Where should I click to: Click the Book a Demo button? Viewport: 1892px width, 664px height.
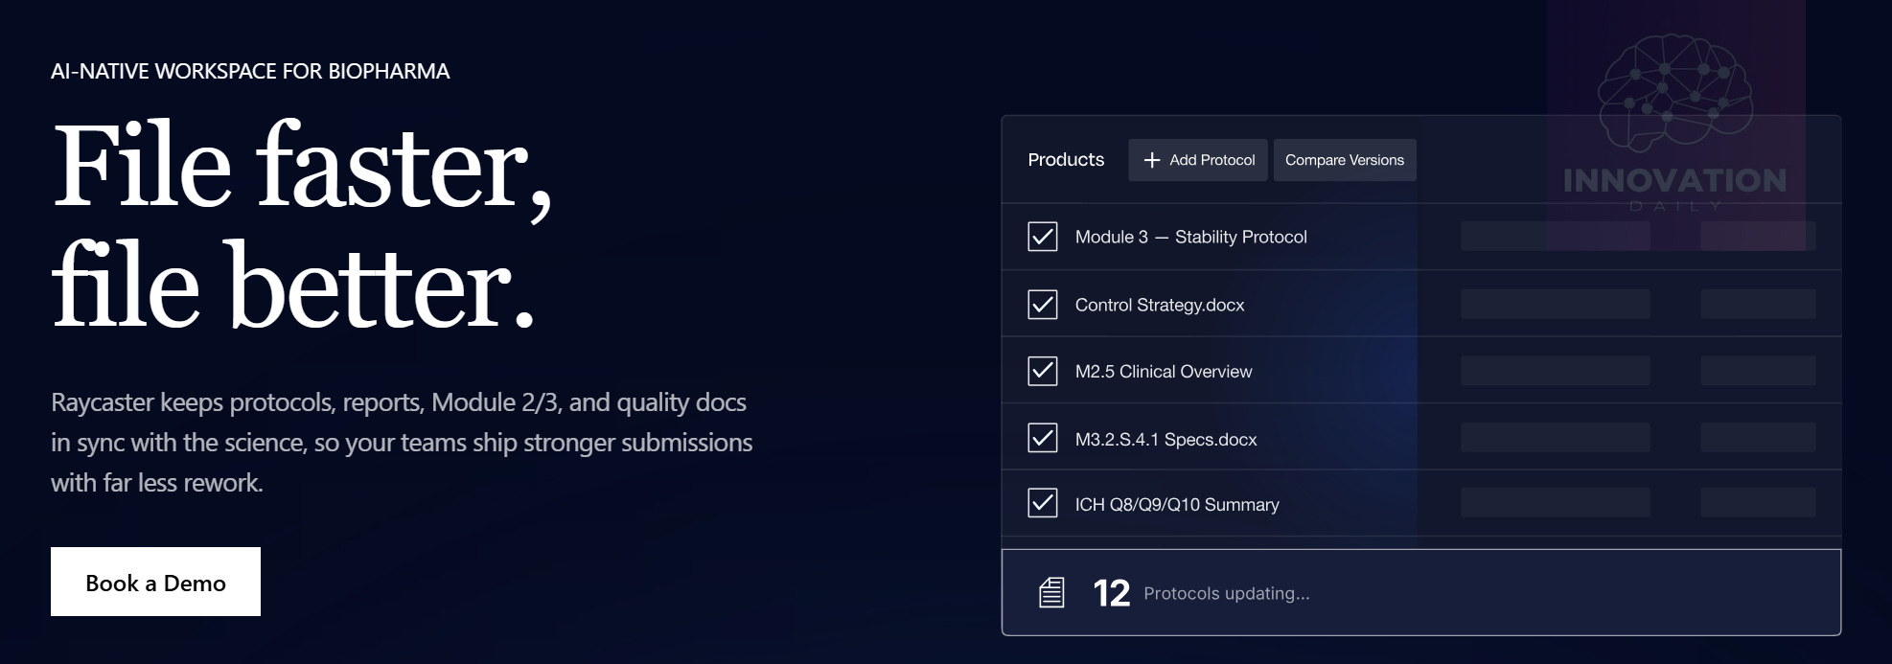[155, 582]
